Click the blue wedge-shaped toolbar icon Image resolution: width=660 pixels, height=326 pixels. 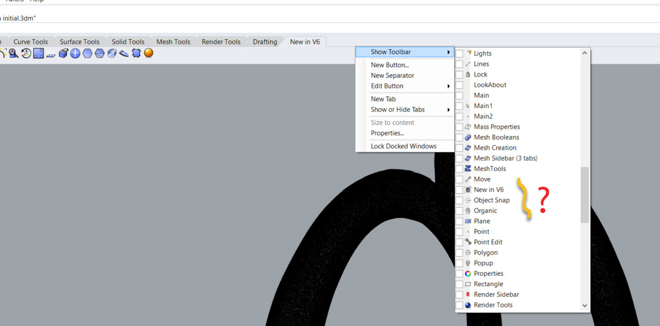[x=124, y=53]
